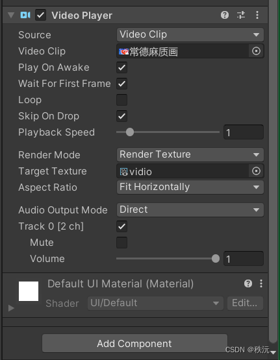The image size is (280, 360).
Task: Click the Volume label
Action: [x=47, y=259]
